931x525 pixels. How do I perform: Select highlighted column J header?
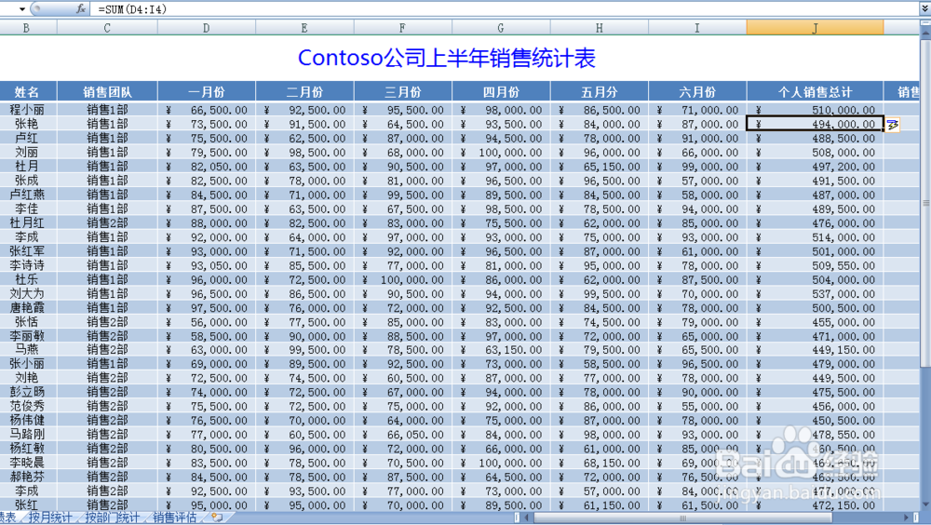(815, 28)
